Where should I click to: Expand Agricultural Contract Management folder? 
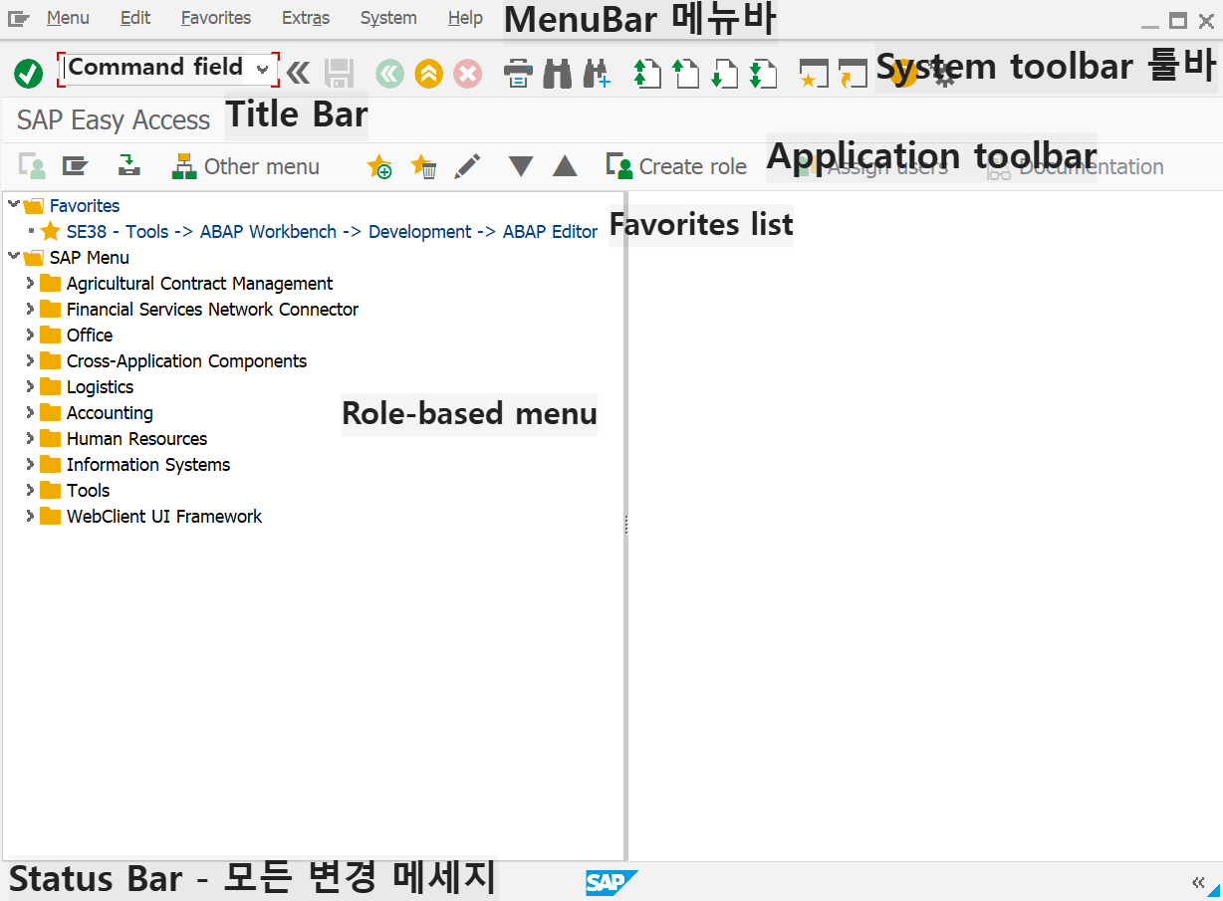[30, 283]
